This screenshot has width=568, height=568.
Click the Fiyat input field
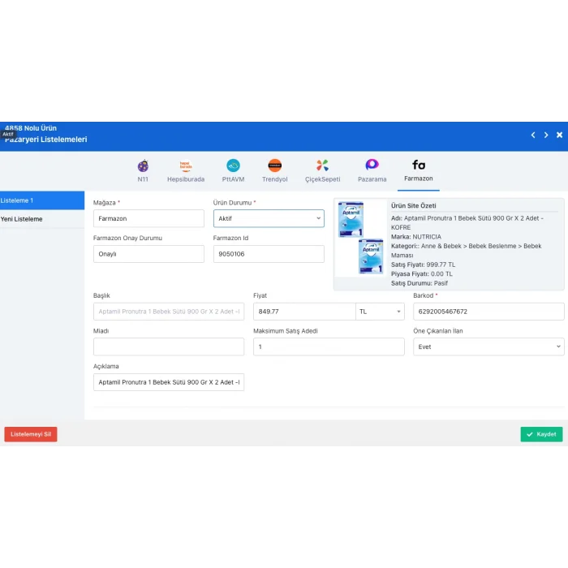(x=304, y=312)
